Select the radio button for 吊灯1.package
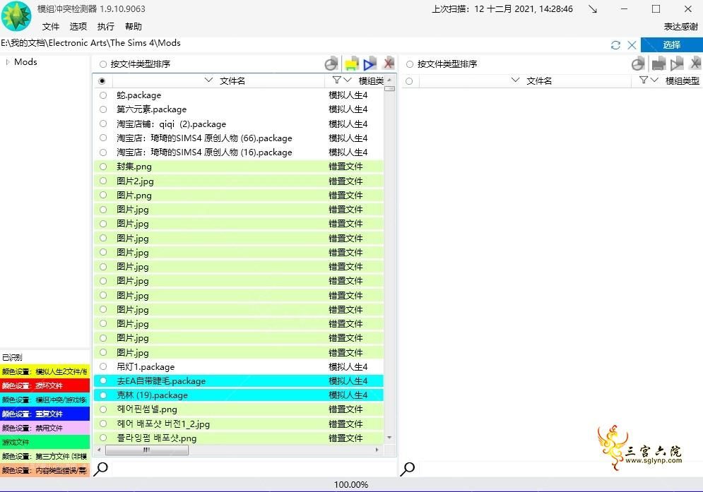The width and height of the screenshot is (703, 492). [x=103, y=366]
